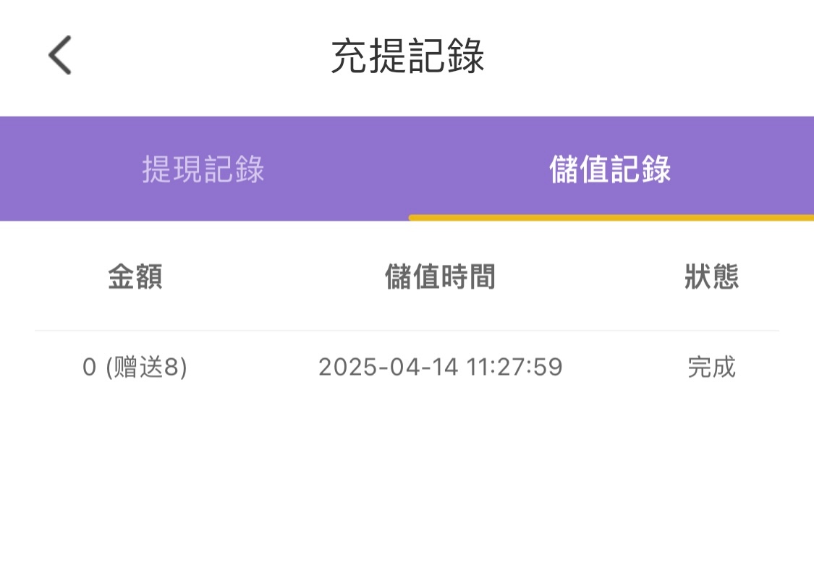This screenshot has height=576, width=814.
Task: Click purple bar left of 提現記錄
Action: pos(65,169)
